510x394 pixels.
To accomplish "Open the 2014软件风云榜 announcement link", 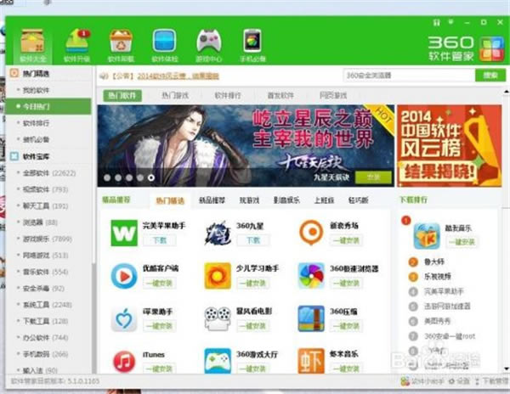I will [x=178, y=76].
